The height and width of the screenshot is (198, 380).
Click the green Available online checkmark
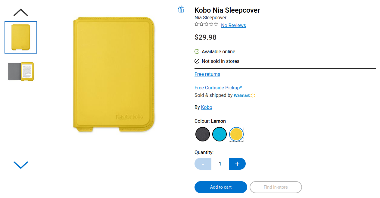click(197, 51)
